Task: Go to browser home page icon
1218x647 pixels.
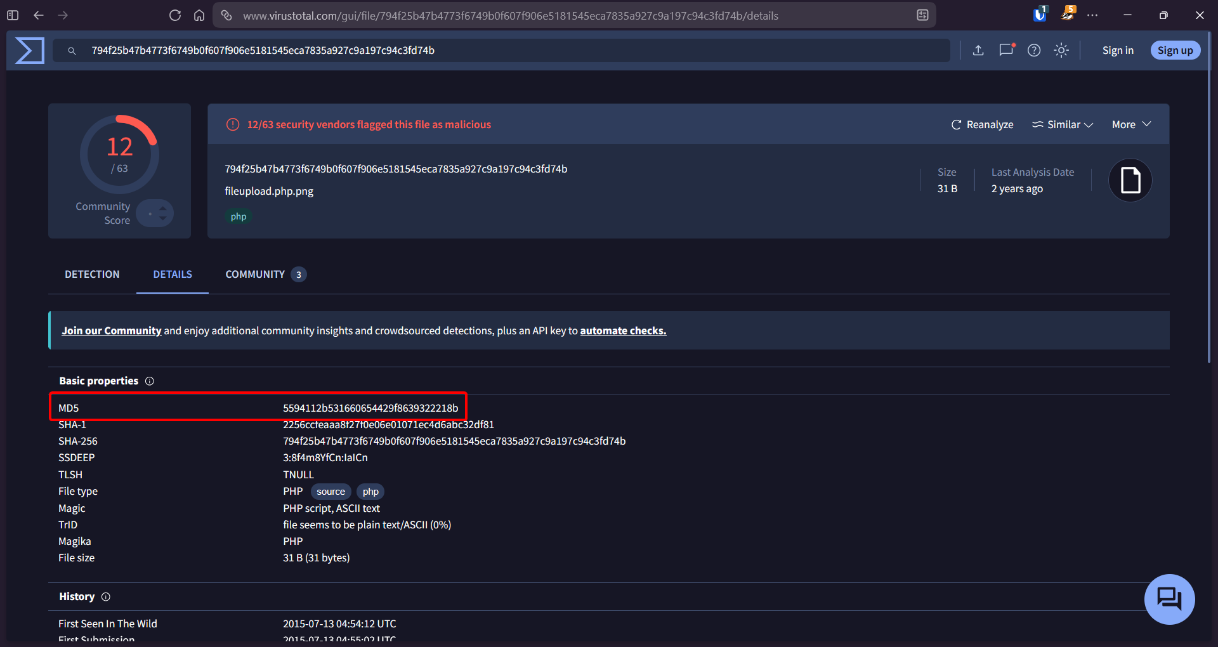Action: 199,15
